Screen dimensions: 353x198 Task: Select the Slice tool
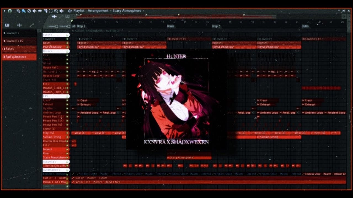pos(46,11)
